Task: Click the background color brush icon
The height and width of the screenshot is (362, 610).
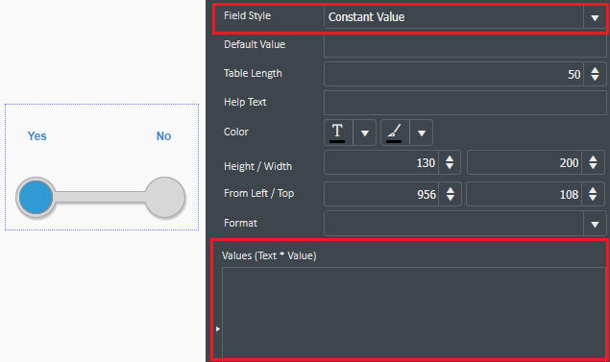Action: (394, 133)
